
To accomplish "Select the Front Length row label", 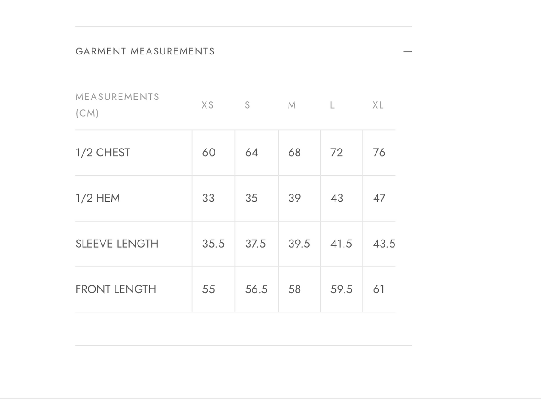I will coord(116,289).
